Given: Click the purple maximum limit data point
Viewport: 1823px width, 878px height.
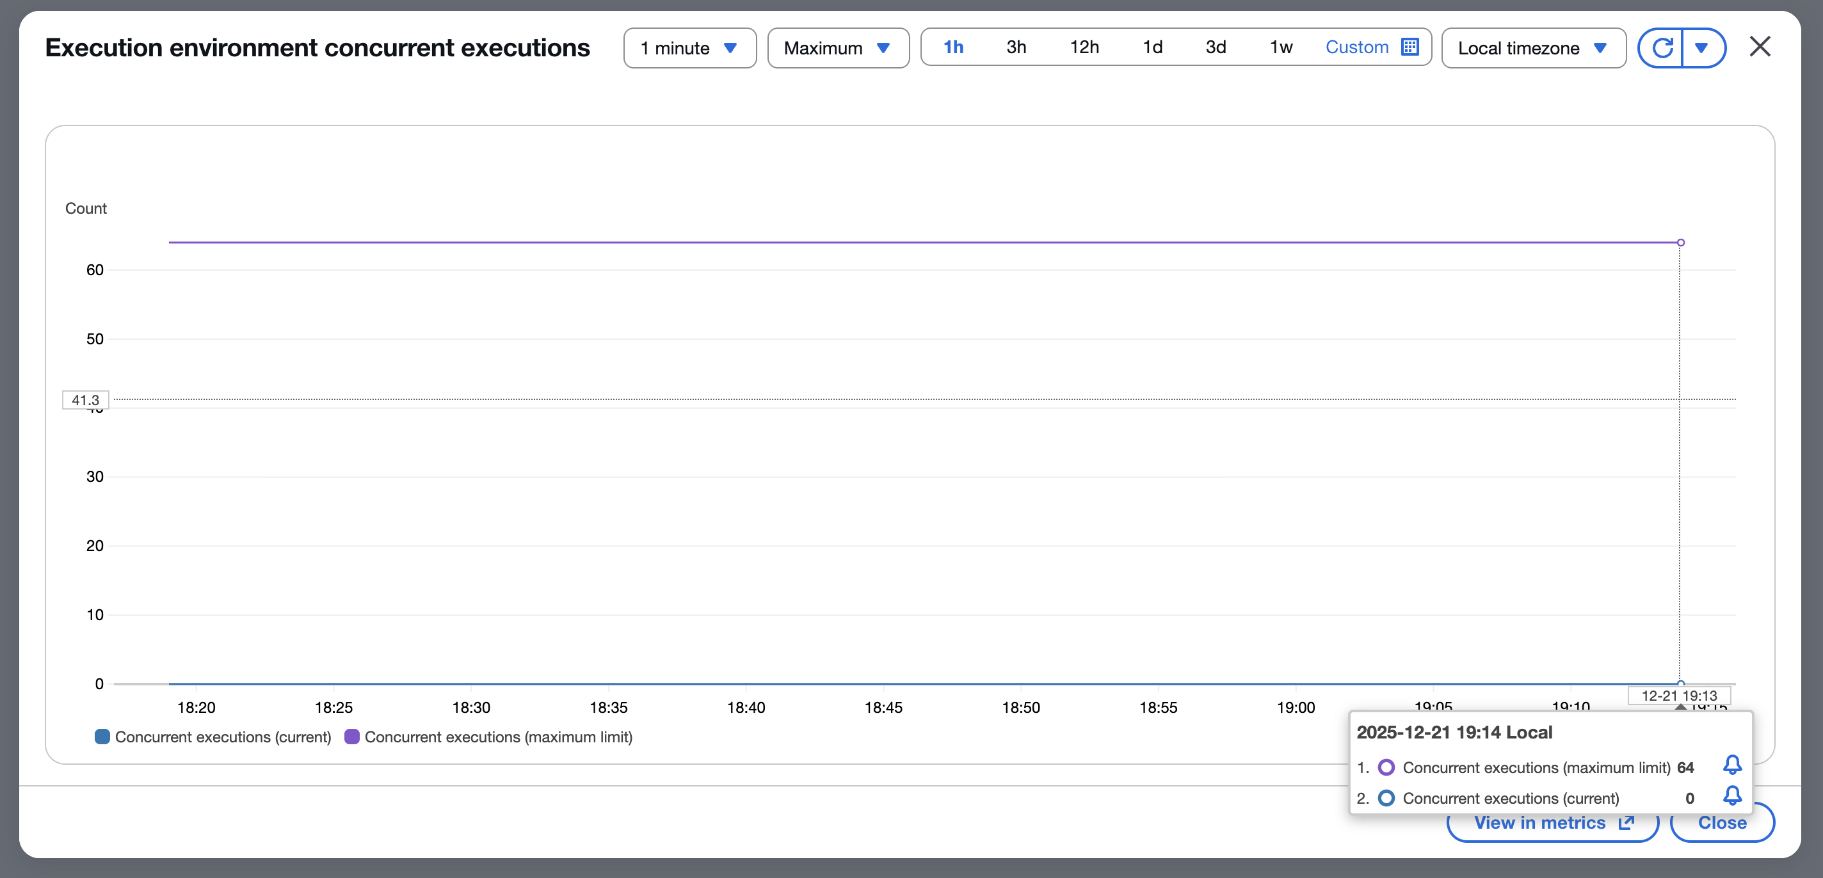Looking at the screenshot, I should pyautogui.click(x=1680, y=243).
